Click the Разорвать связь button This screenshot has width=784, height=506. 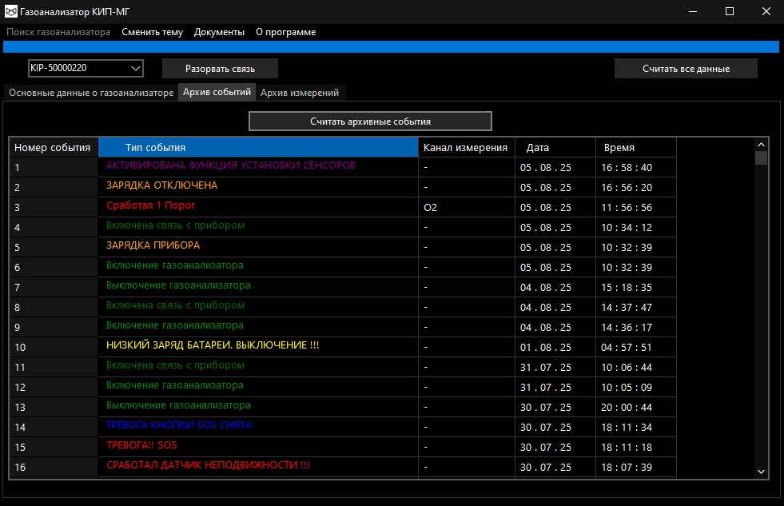click(x=220, y=69)
